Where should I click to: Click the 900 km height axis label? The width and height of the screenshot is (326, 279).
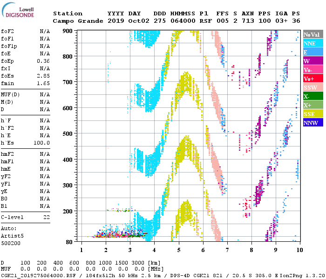click(x=68, y=31)
